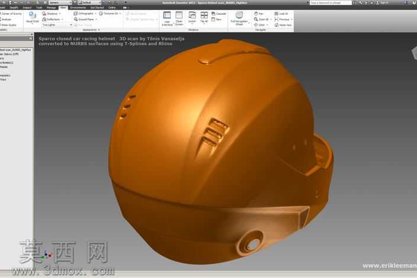Expand the Orthographic dropdown arrow
Viewport: 417px width, 278px height.
(x=95, y=14)
